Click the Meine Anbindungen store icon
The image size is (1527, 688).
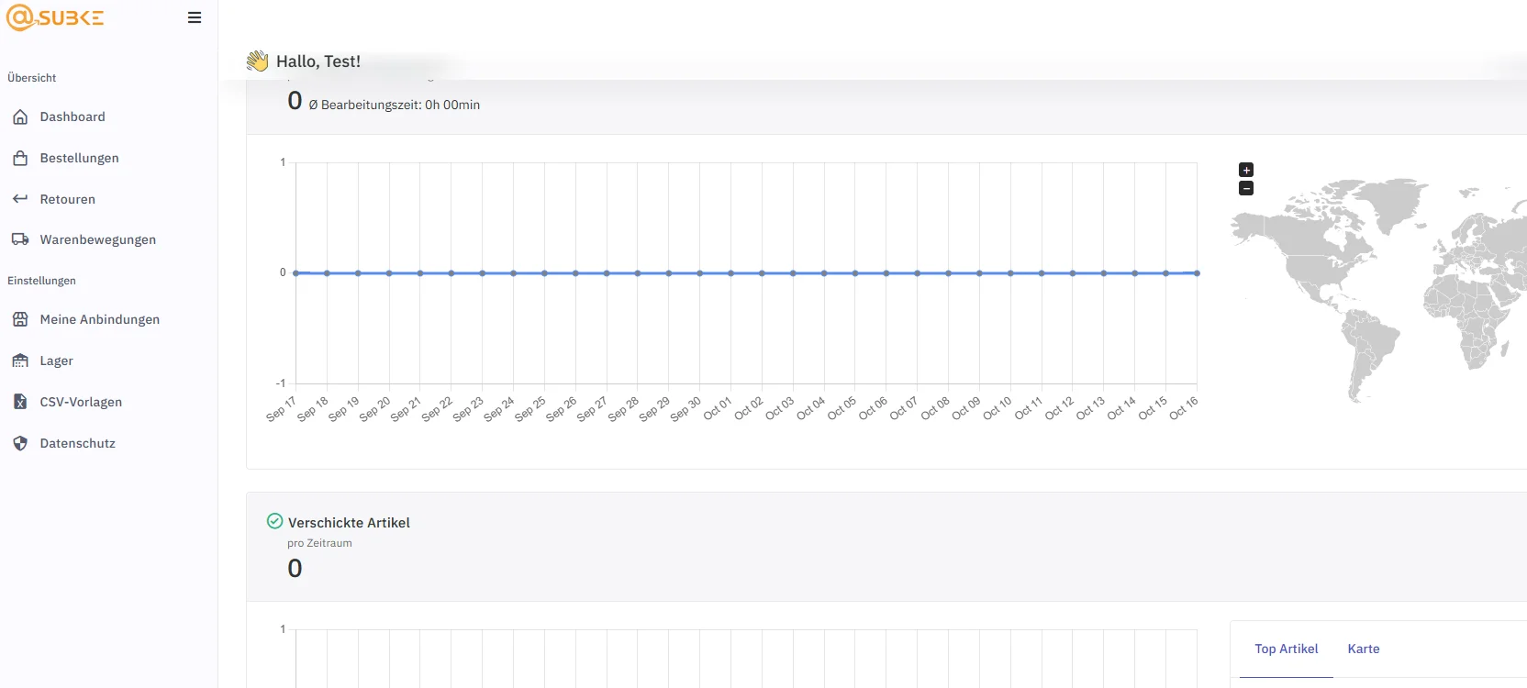pyautogui.click(x=20, y=319)
